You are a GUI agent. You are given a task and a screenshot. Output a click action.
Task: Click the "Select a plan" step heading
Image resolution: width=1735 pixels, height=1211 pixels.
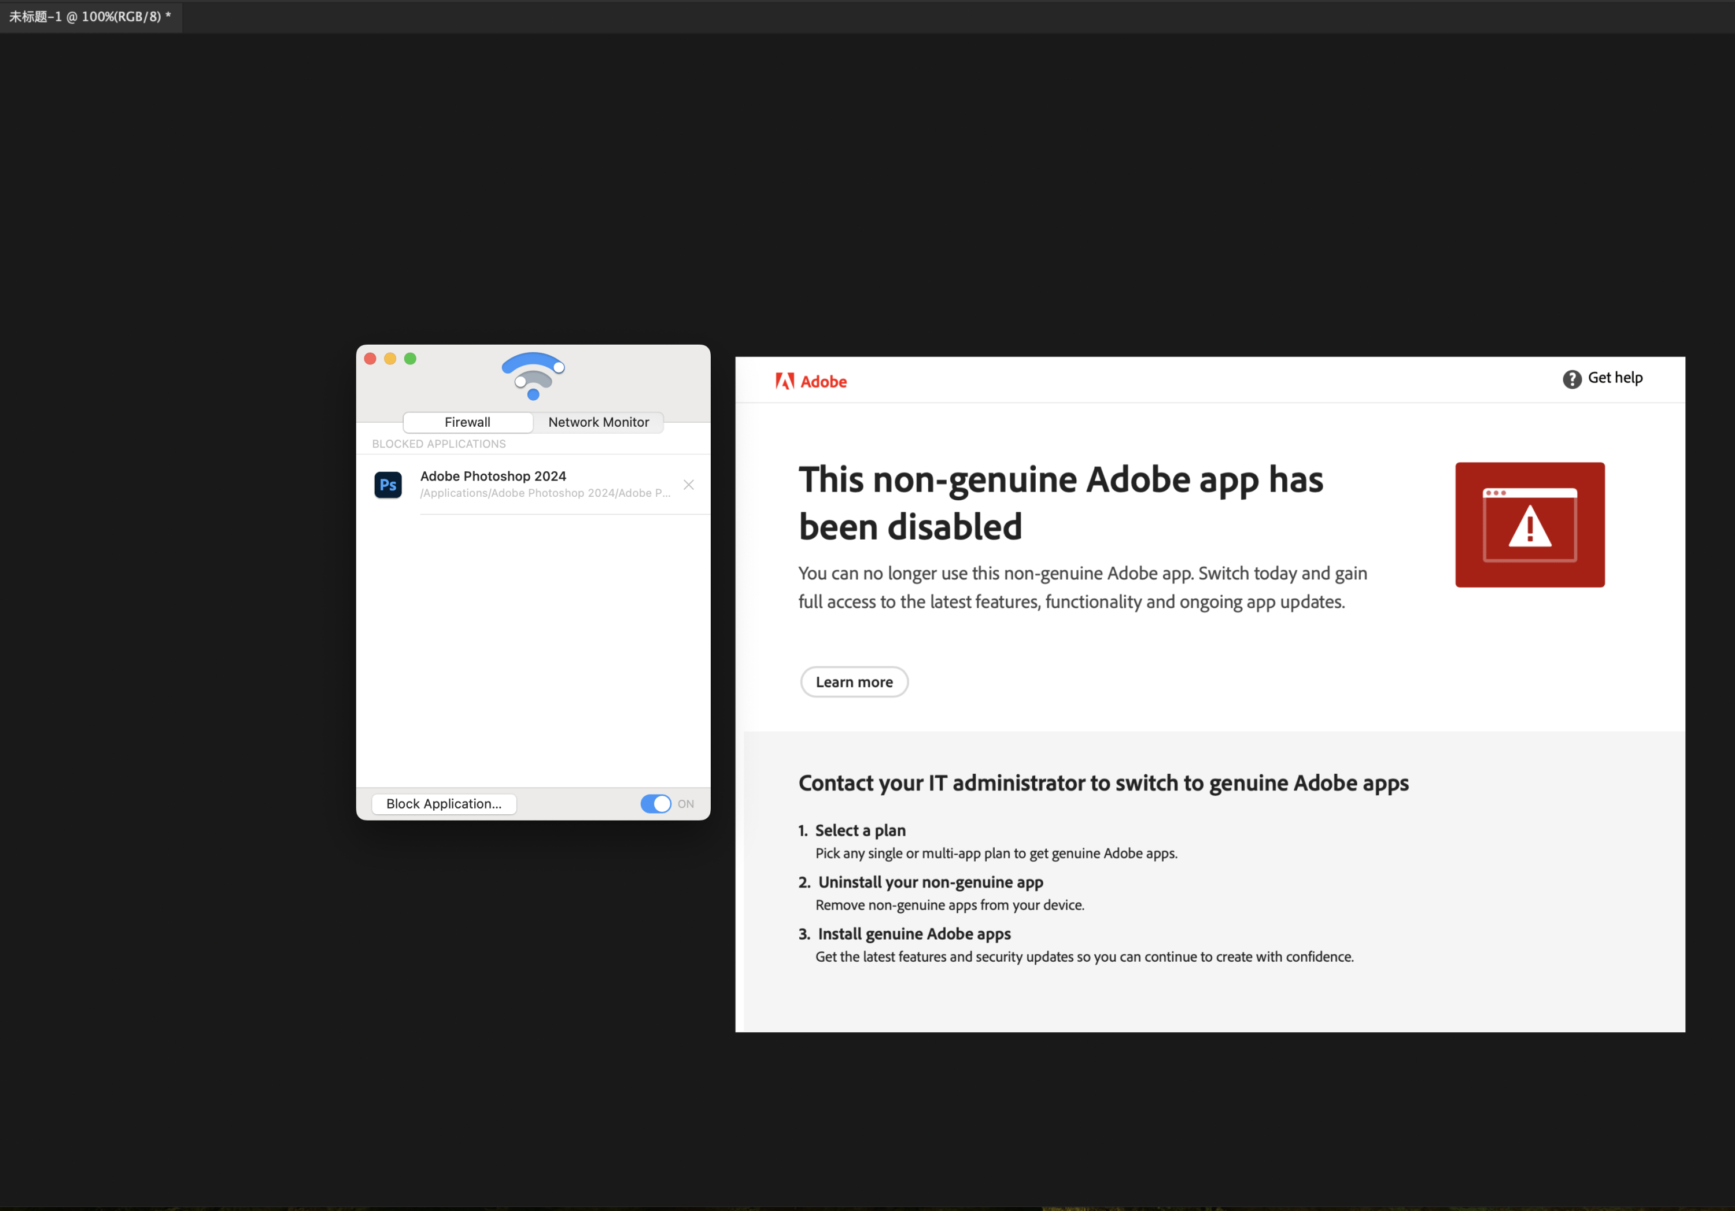click(860, 830)
